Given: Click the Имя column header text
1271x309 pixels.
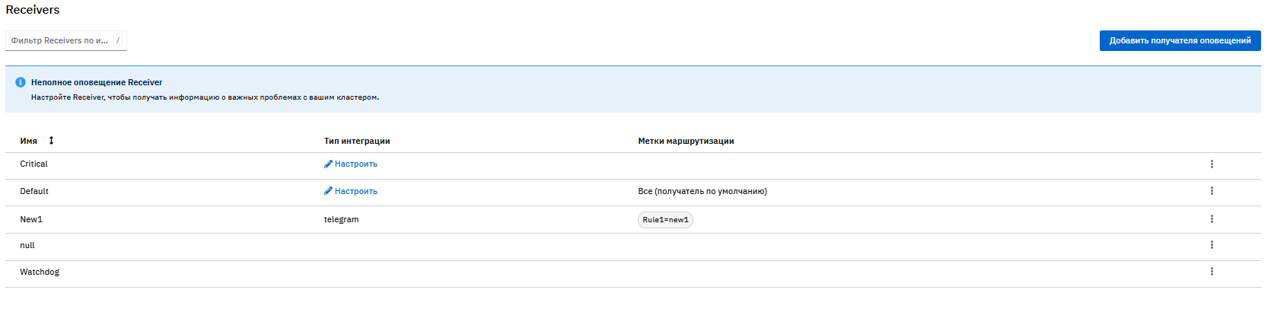Looking at the screenshot, I should [x=29, y=141].
